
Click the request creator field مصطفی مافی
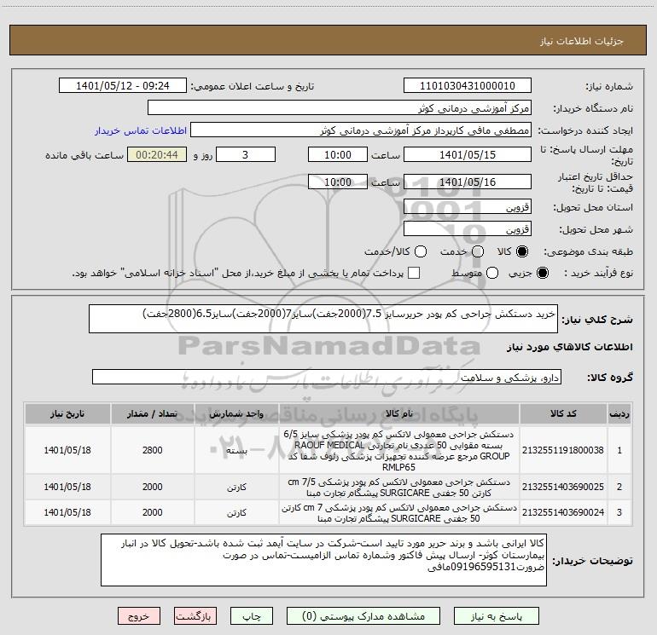pos(361,130)
